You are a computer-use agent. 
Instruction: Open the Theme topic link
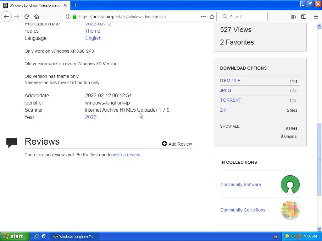pyautogui.click(x=93, y=31)
